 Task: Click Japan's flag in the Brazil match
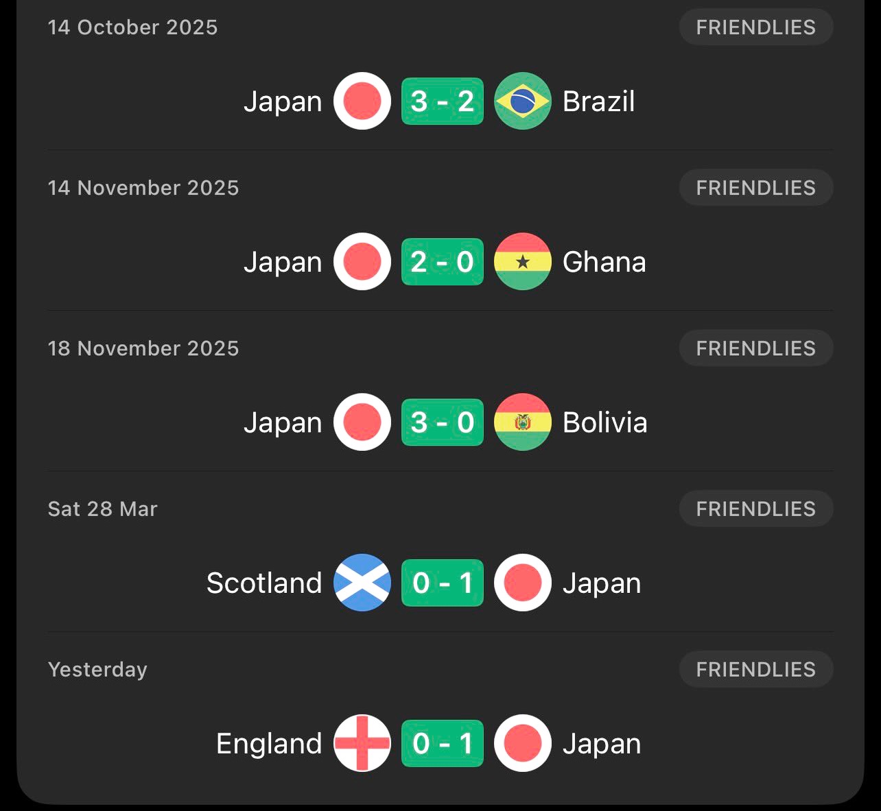coord(362,101)
